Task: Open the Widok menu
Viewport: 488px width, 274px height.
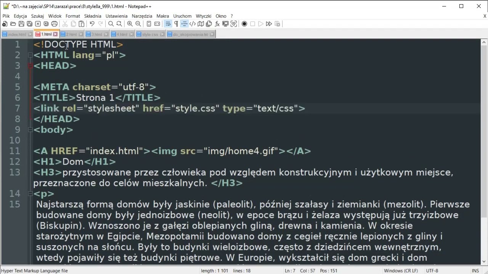Action: [55, 16]
